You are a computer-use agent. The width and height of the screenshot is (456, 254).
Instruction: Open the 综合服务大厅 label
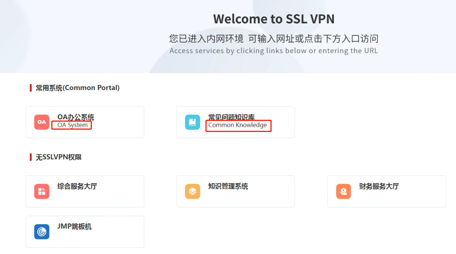(77, 186)
